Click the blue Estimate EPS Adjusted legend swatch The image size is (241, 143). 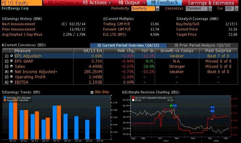(x=5, y=98)
